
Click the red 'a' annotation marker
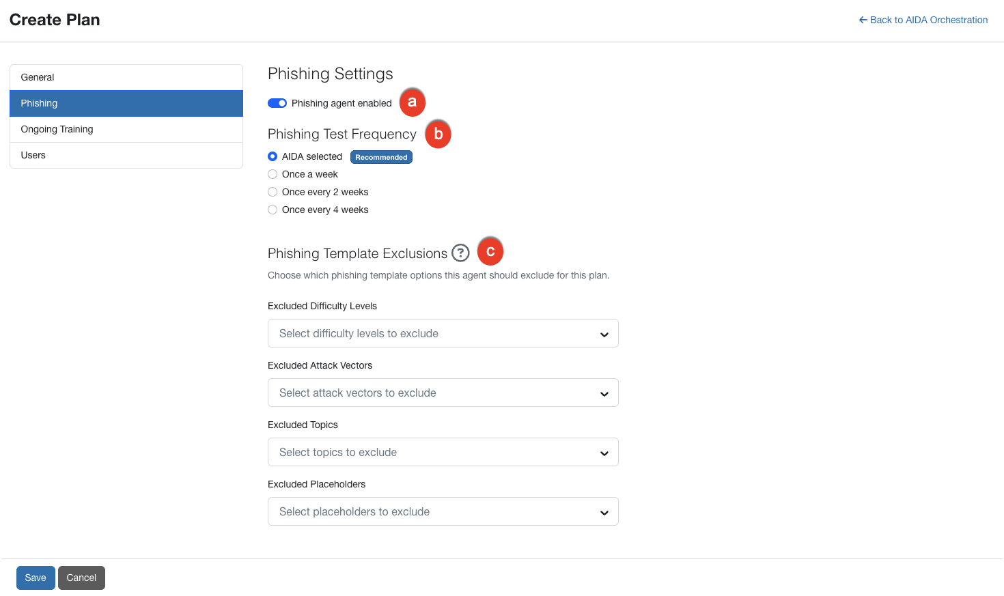pos(413,102)
